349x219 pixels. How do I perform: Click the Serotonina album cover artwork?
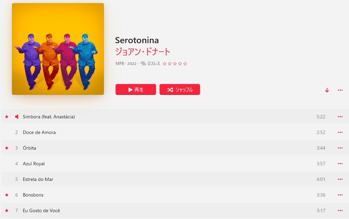click(x=58, y=49)
